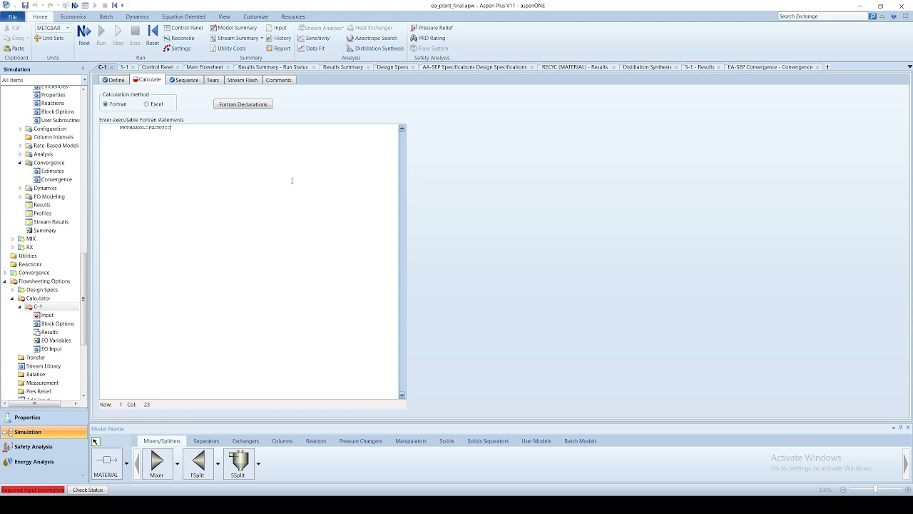This screenshot has height=514, width=913.
Task: Collapse the Flowsheeting Options tree node
Action: coord(5,281)
